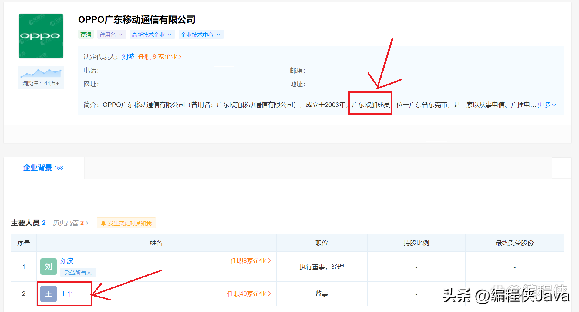
Task: Open 刘波 profile link in table
Action: (x=67, y=261)
